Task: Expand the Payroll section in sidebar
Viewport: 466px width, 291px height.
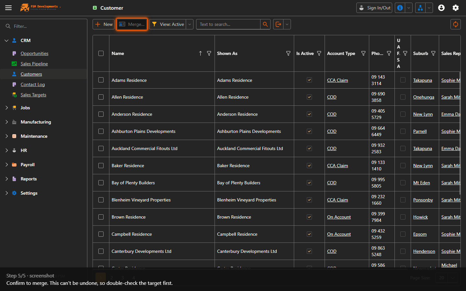Action: click(x=6, y=165)
